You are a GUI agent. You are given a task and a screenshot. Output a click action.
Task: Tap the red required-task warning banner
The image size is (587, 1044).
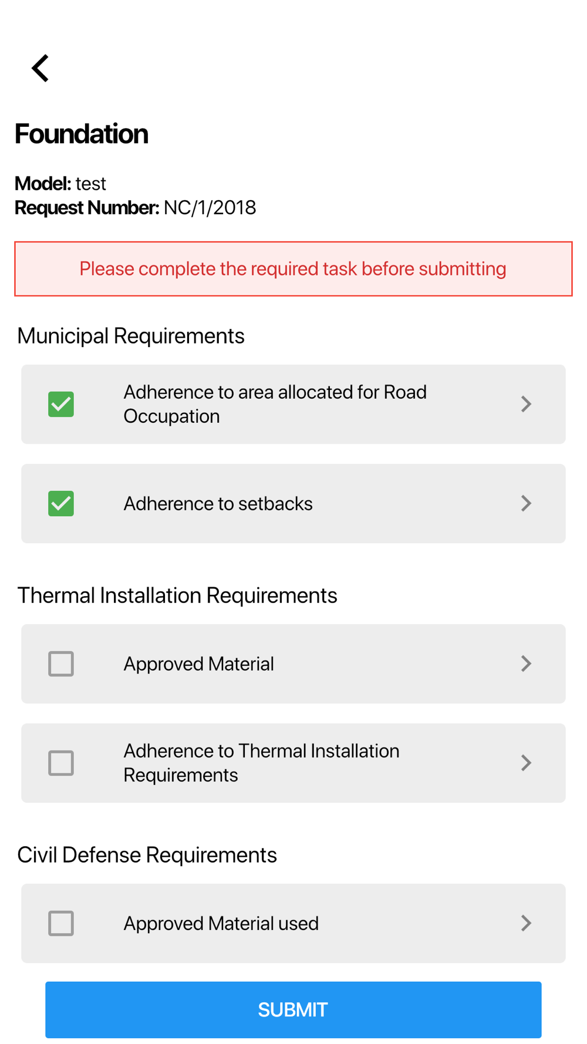tap(293, 269)
